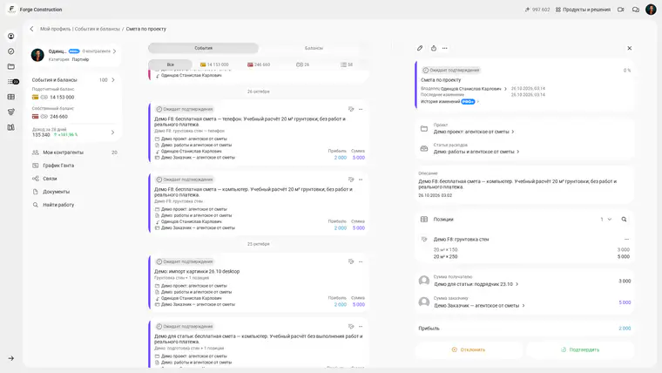Screen dimensions: 662x373
Task: Click Собственный баланс 246 660 value
Action: (x=58, y=117)
